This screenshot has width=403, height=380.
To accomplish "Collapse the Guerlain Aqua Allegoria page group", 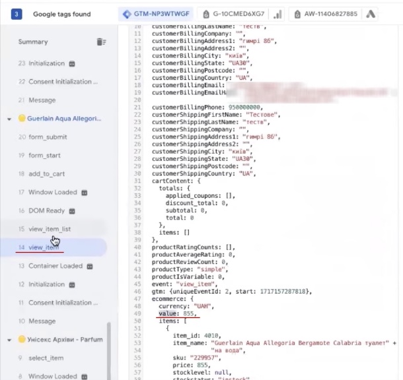I will tap(9, 119).
